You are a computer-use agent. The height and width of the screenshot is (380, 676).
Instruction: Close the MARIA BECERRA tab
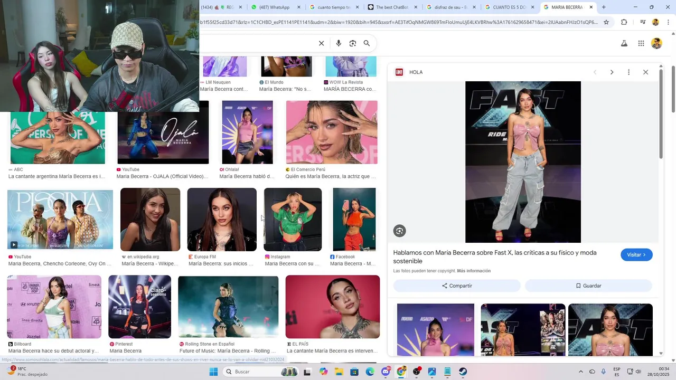point(591,7)
